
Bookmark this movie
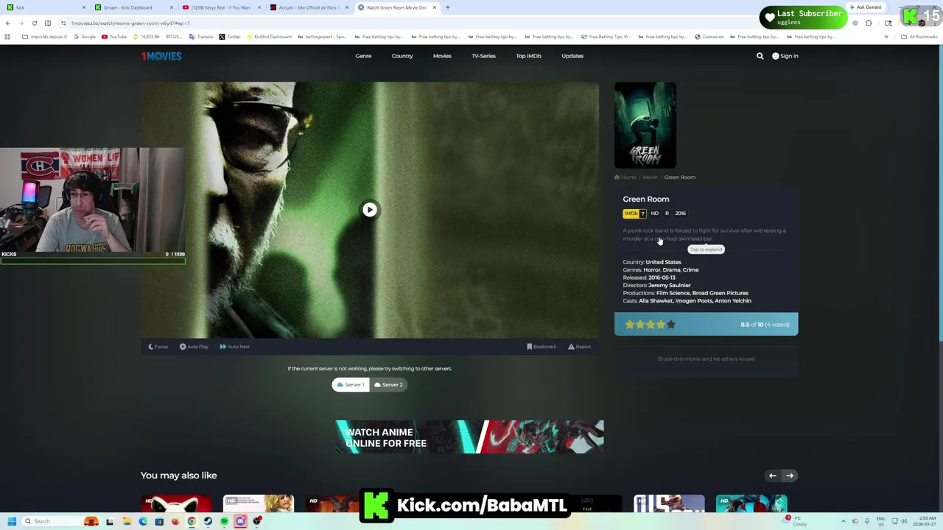(541, 347)
